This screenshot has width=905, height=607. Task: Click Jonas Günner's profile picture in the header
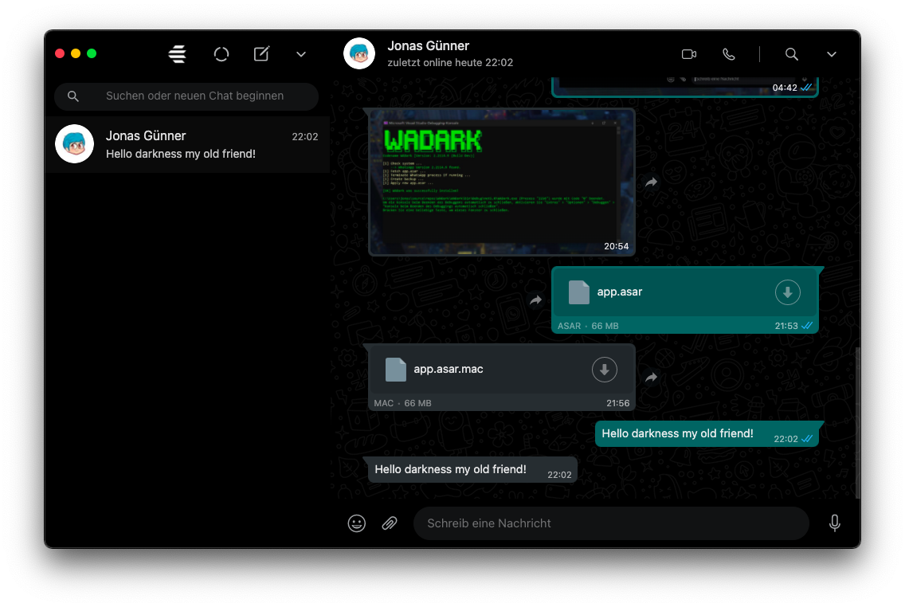358,53
